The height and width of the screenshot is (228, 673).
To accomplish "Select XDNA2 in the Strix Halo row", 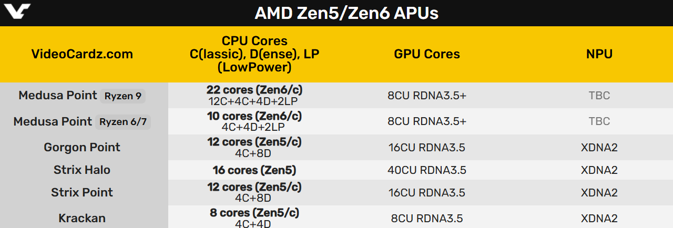I will pos(599,170).
